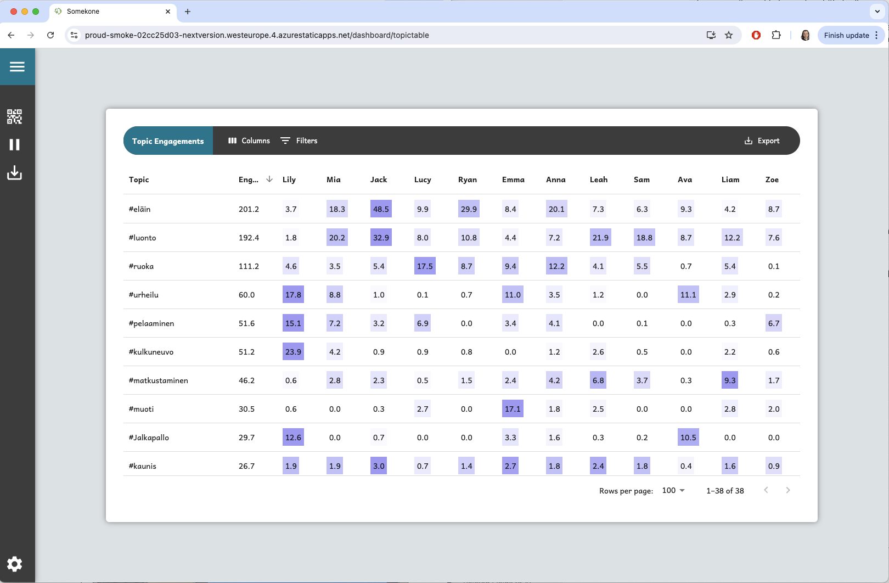The width and height of the screenshot is (889, 583).
Task: Open the browser extensions puzzle icon
Action: (x=776, y=35)
